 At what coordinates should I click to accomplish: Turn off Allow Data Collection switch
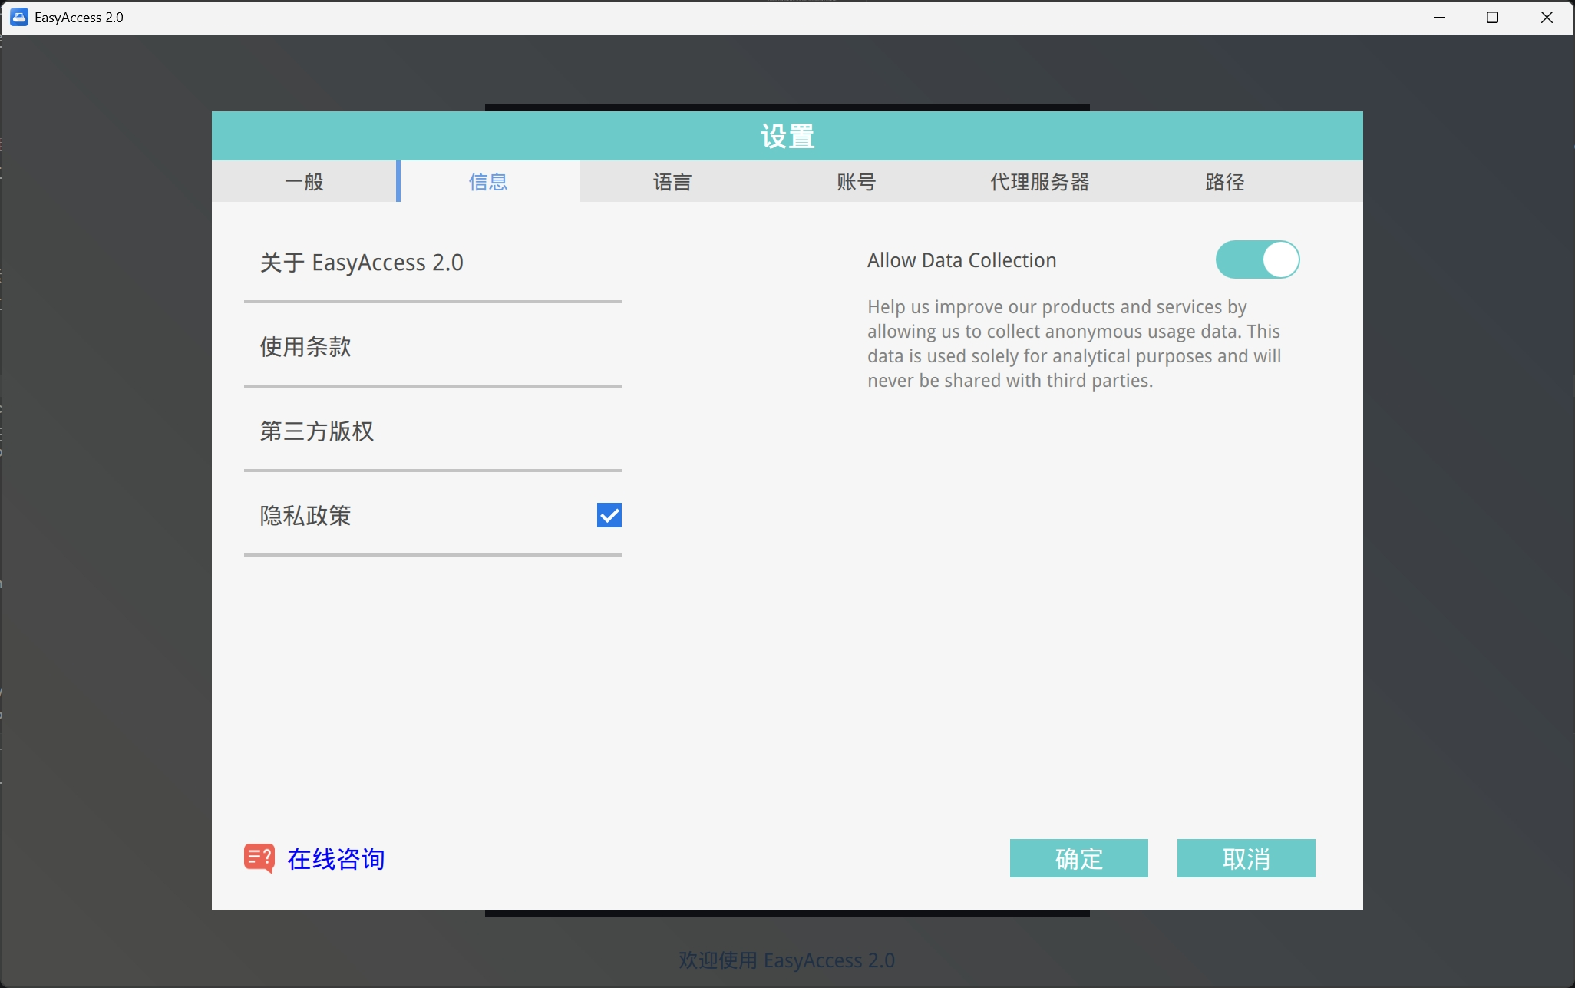(x=1257, y=259)
